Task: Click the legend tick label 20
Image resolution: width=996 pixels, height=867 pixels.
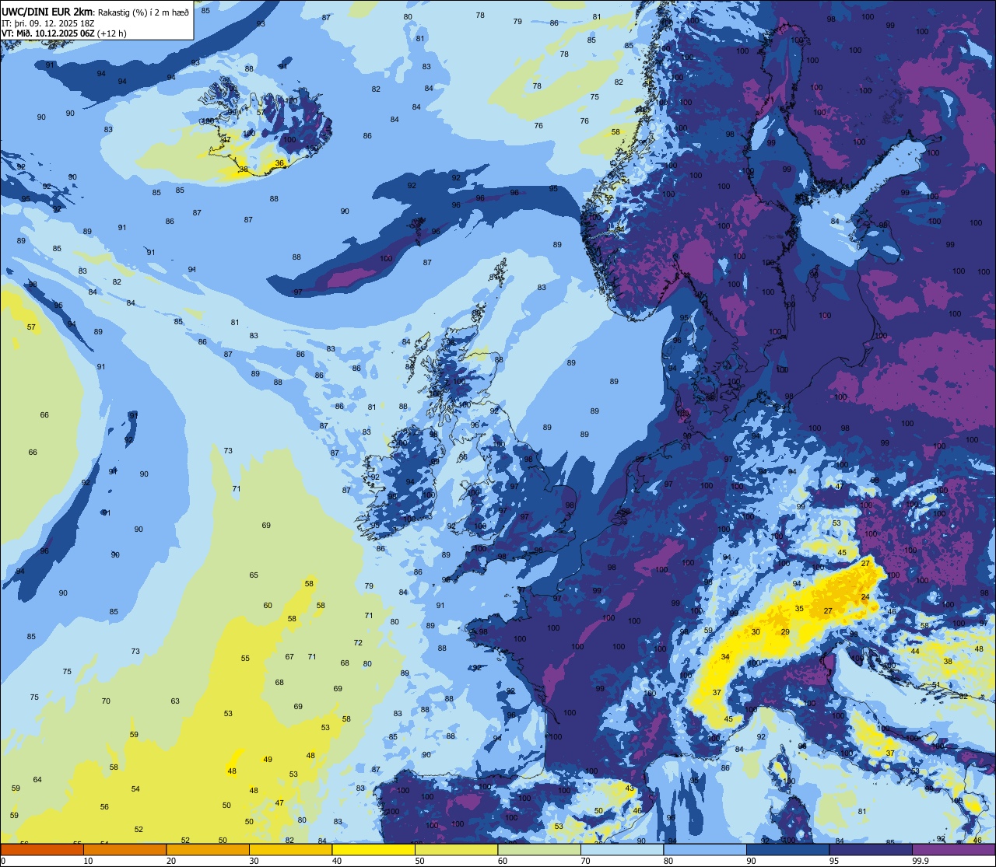Action: [x=171, y=861]
